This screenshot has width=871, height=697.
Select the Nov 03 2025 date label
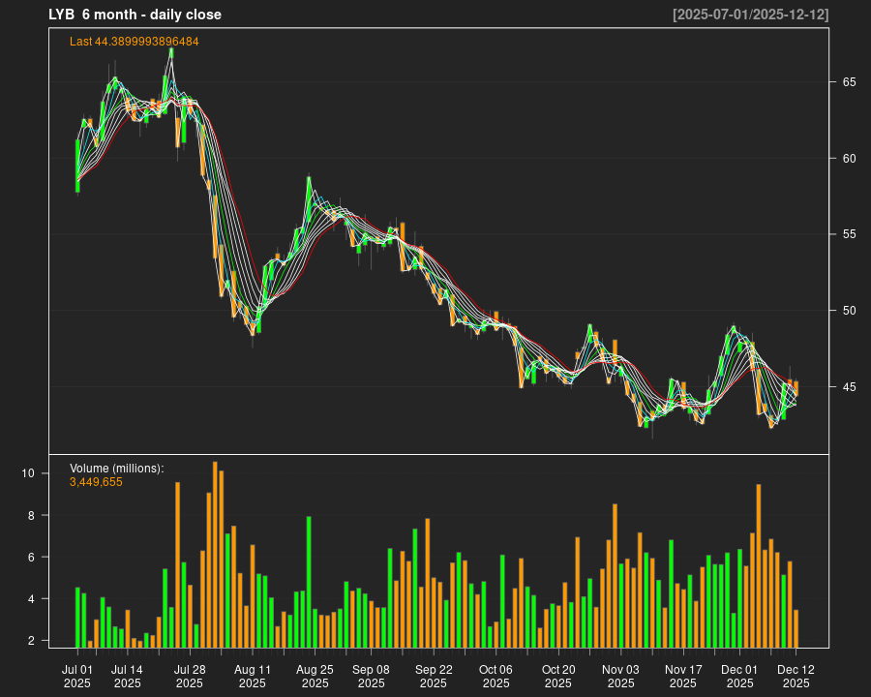coord(620,676)
